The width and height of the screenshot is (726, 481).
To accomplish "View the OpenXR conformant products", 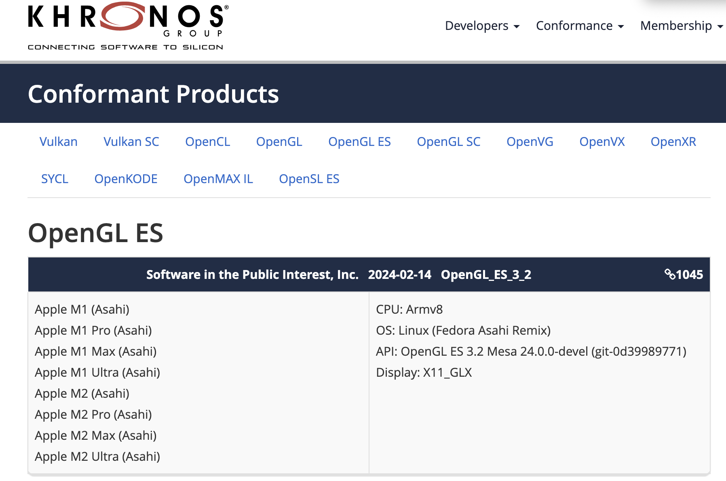I will [673, 141].
